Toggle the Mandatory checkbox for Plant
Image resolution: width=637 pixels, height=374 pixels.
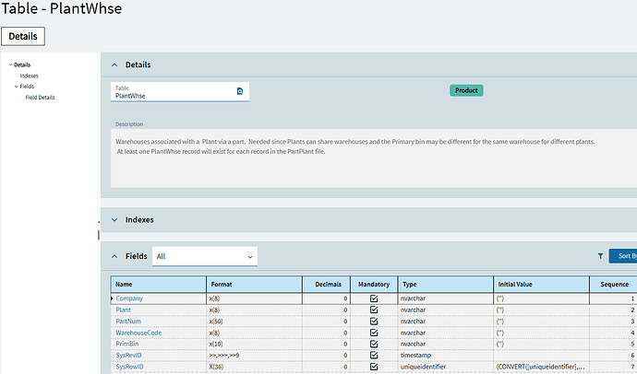click(x=374, y=310)
